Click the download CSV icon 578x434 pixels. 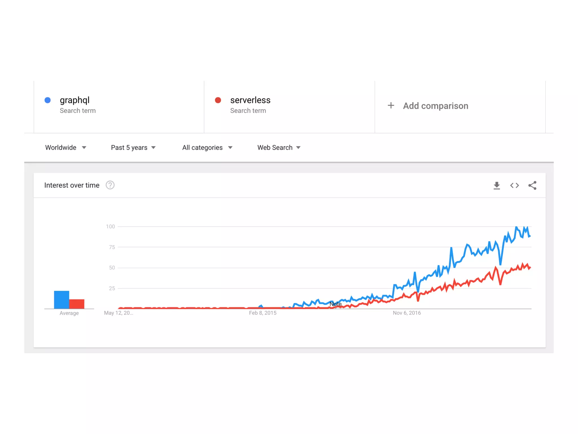click(x=497, y=185)
